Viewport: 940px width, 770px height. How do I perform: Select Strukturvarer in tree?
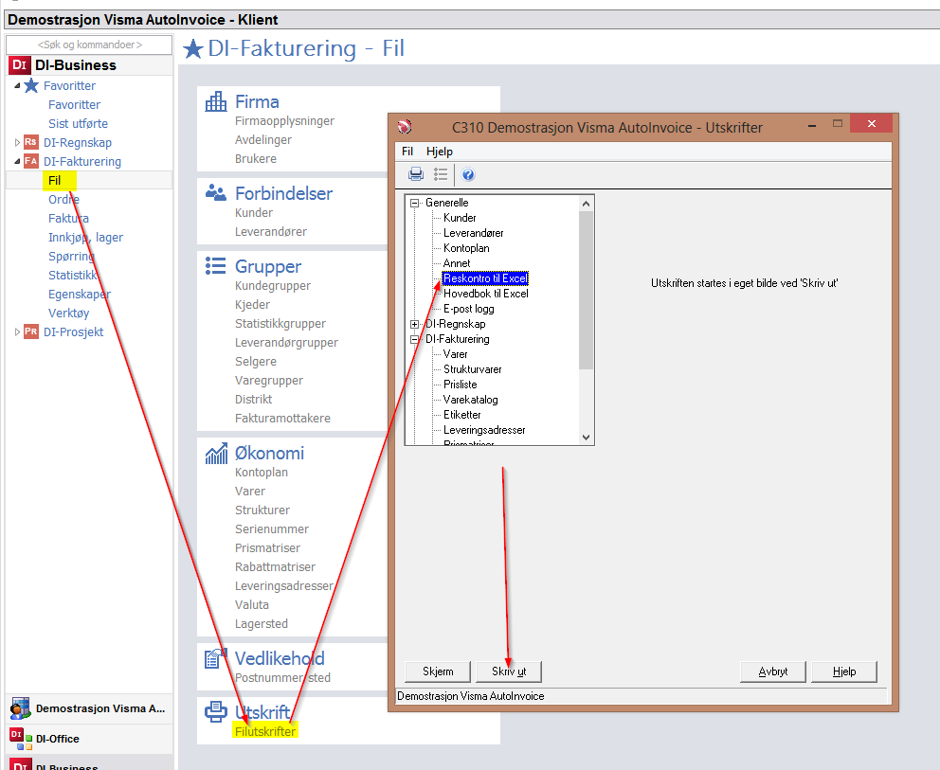click(473, 369)
